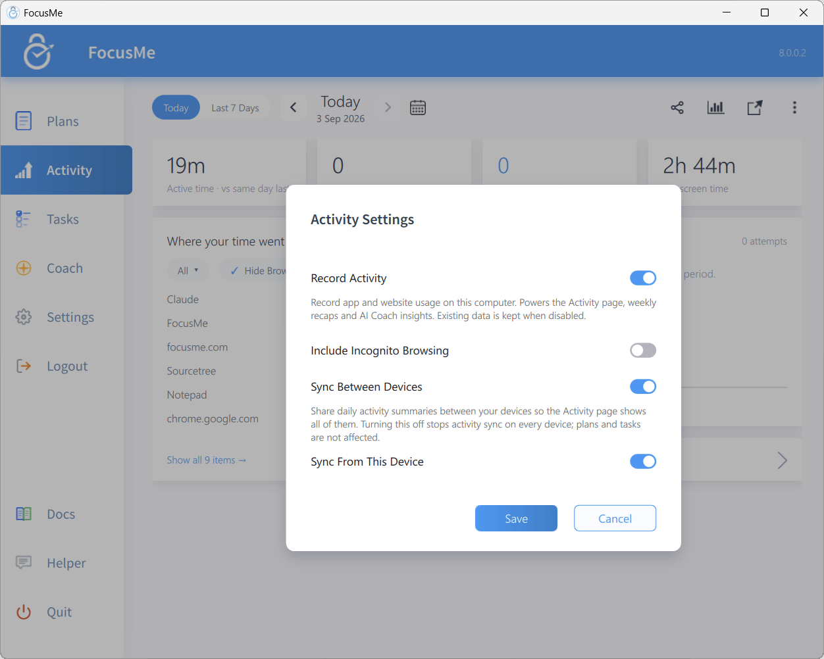
Task: Turn off Sync Between Devices toggle
Action: (x=643, y=387)
